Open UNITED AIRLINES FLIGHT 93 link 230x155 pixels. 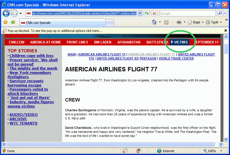pos(117,58)
